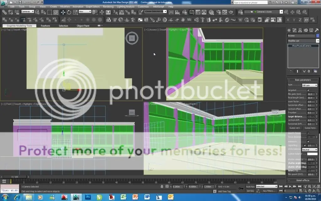Click the Unlink Selection icon
Image resolution: width=321 pixels, height=201 pixels.
10,12
